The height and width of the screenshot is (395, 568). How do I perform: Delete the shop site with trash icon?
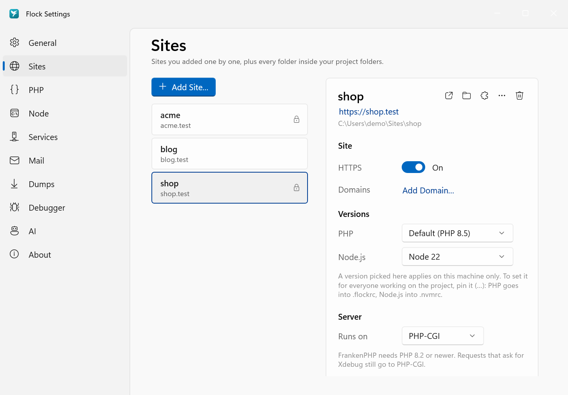(519, 96)
